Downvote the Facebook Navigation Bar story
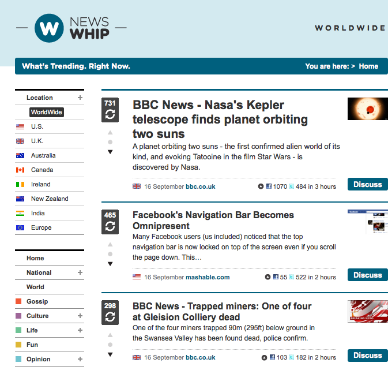This screenshot has height=370, width=388. [110, 264]
